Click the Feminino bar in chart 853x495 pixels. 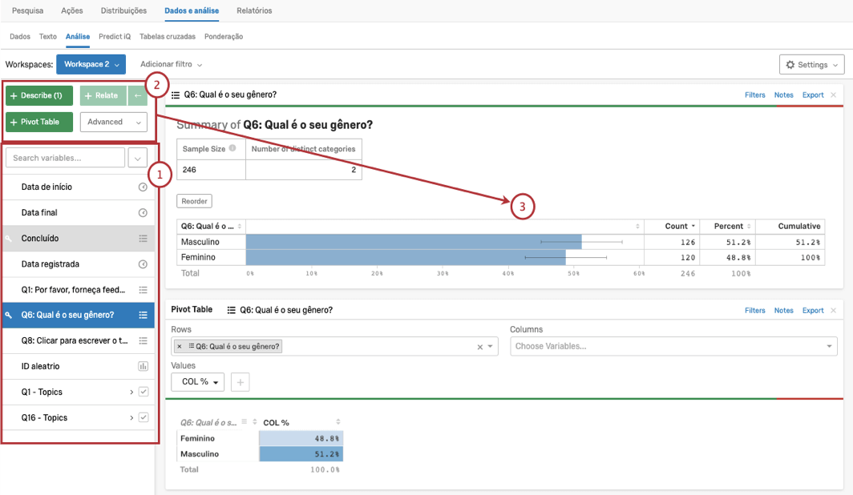coord(406,258)
